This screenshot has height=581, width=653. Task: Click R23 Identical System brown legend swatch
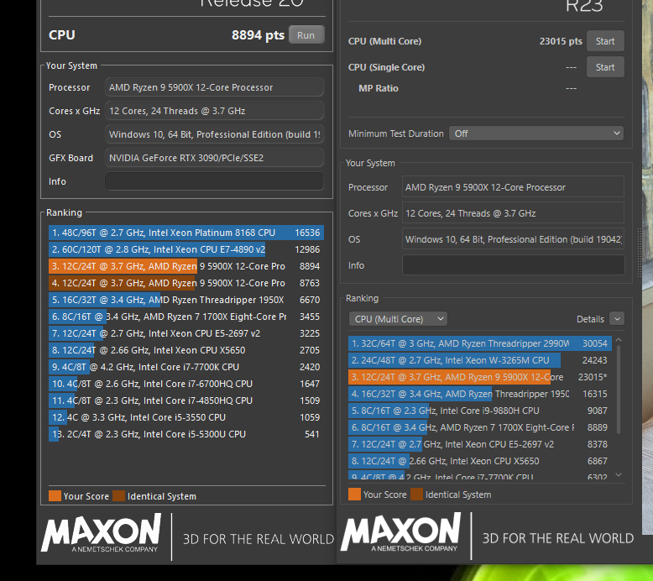416,495
